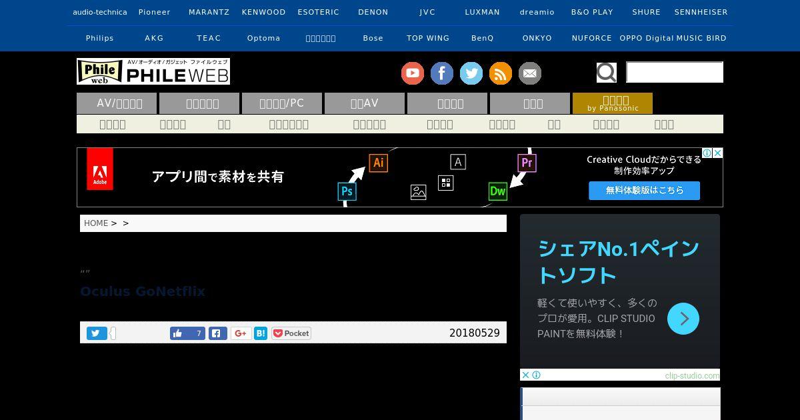Bookmark article with Hatena B! icon
The height and width of the screenshot is (420, 800).
coord(261,333)
